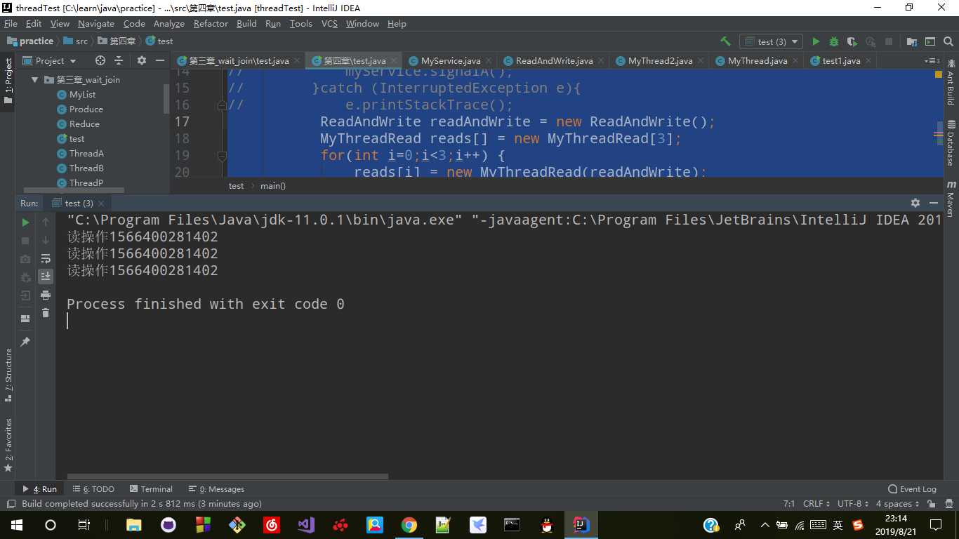Viewport: 959px width, 539px height.
Task: Open the Terminal tool window
Action: pos(151,489)
